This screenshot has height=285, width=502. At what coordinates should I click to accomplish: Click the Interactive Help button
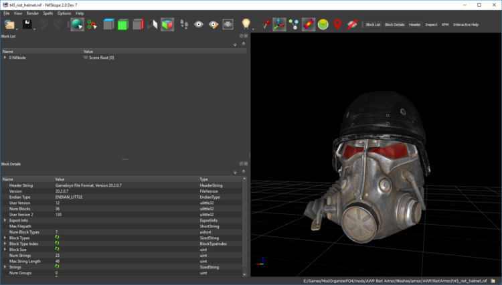pos(466,25)
